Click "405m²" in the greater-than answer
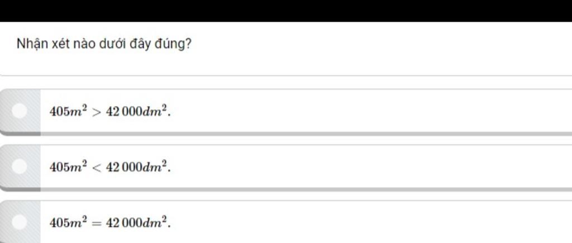 (x=68, y=111)
